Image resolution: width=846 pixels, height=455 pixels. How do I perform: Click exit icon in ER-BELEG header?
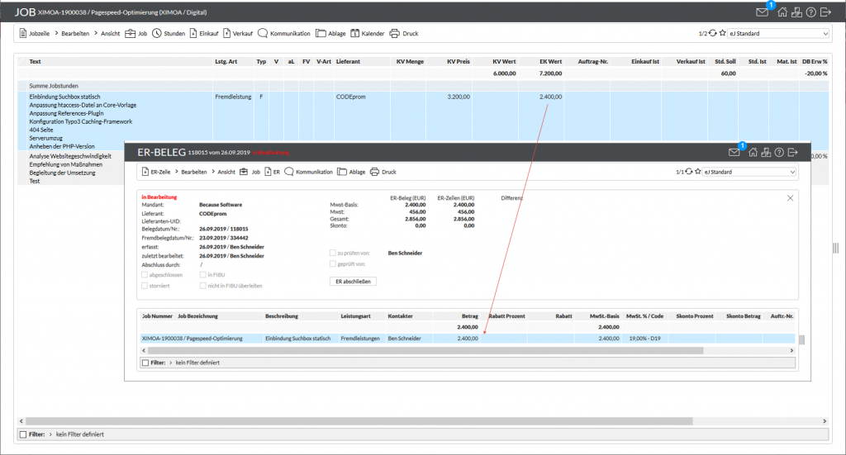(x=792, y=153)
